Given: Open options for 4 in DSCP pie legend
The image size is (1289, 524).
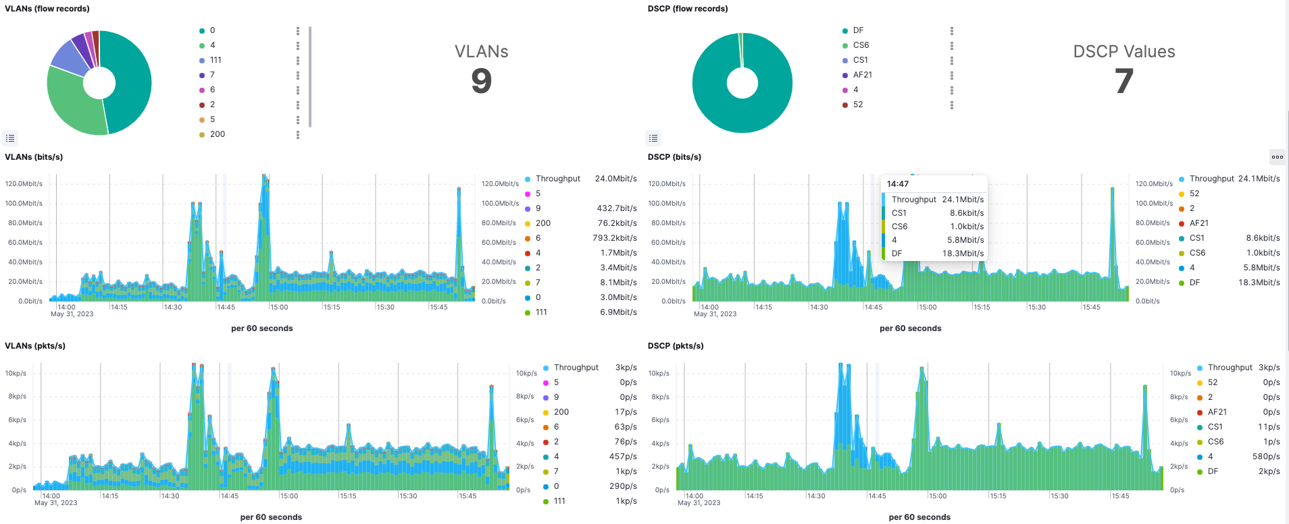Looking at the screenshot, I should pyautogui.click(x=952, y=90).
